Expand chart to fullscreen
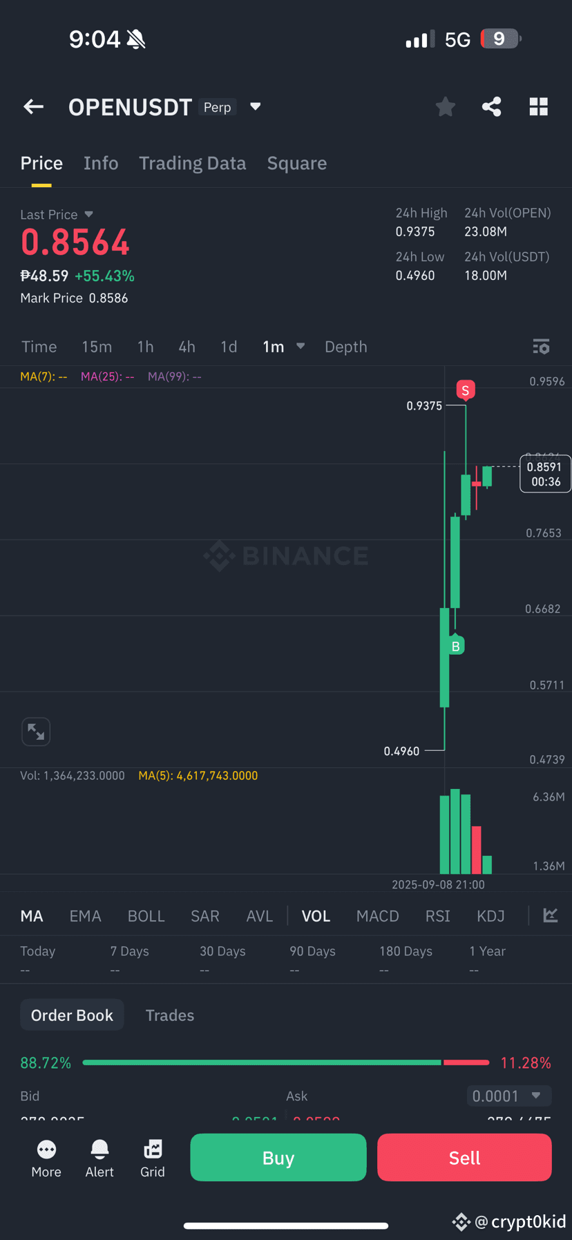The width and height of the screenshot is (572, 1240). point(36,732)
